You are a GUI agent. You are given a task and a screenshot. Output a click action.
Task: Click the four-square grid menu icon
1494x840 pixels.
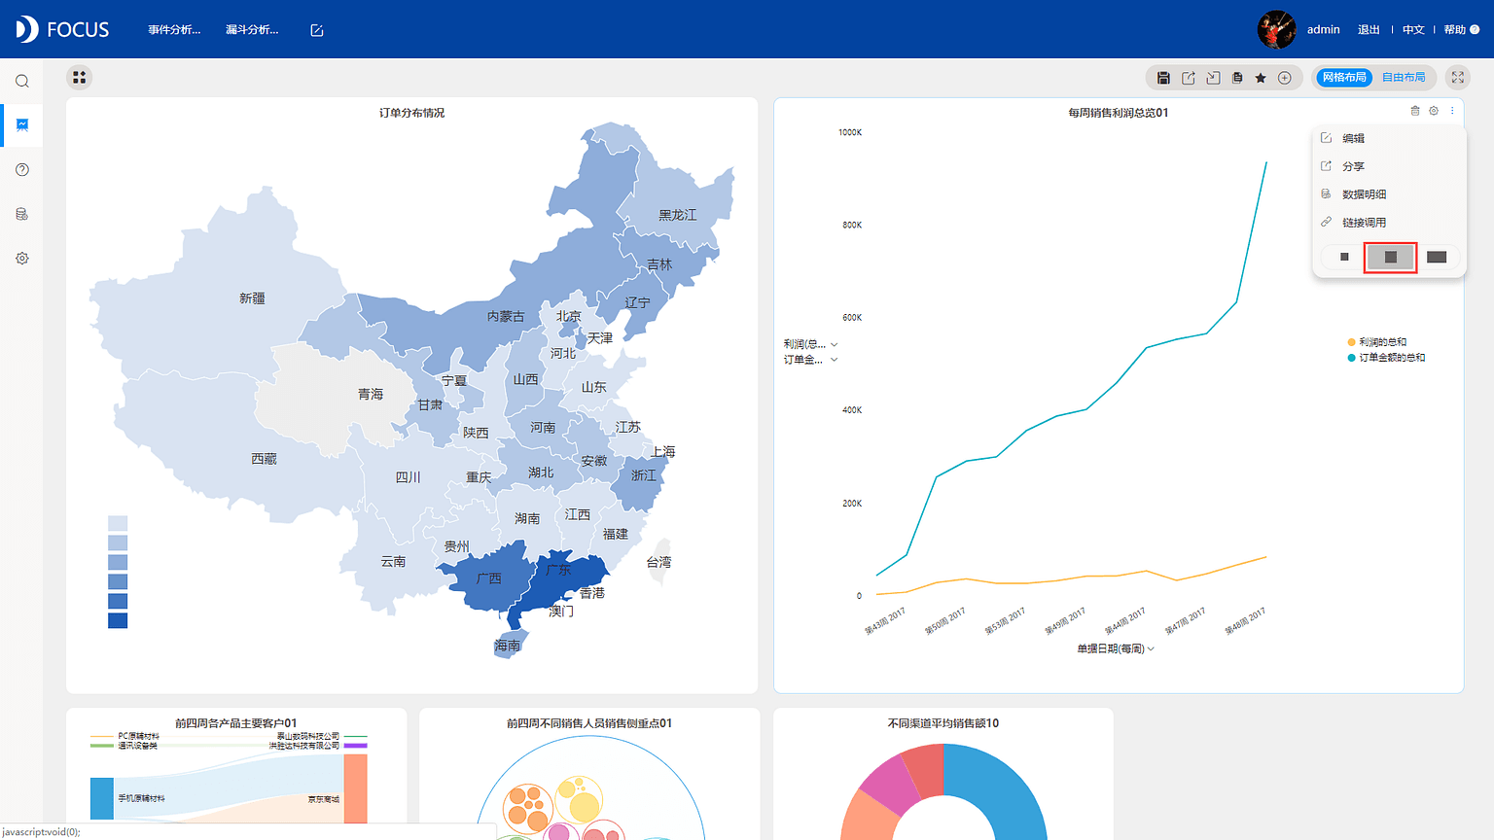pyautogui.click(x=80, y=77)
